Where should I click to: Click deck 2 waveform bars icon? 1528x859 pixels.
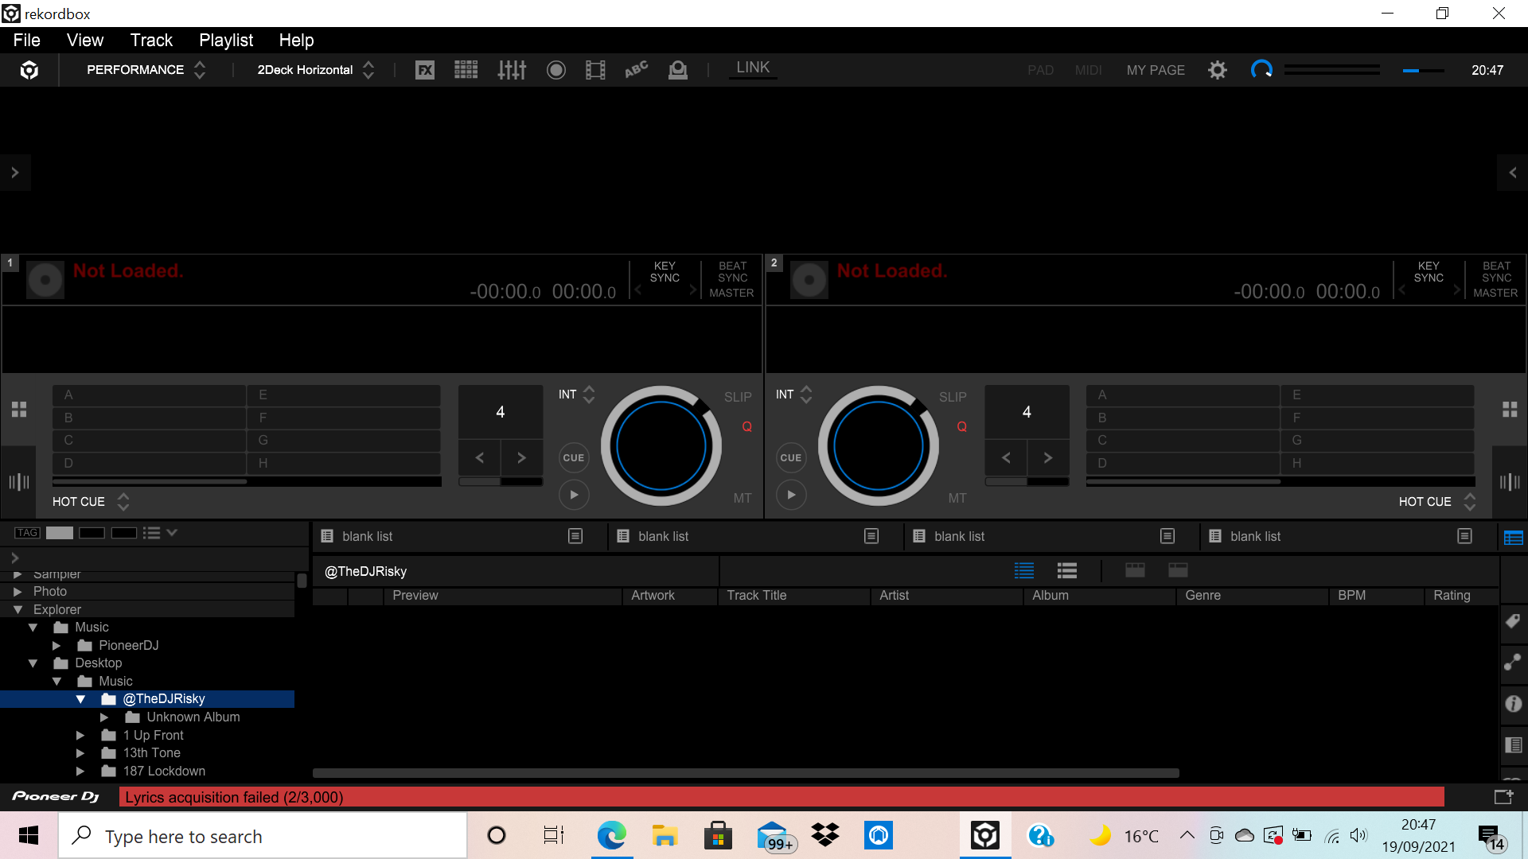[1510, 482]
